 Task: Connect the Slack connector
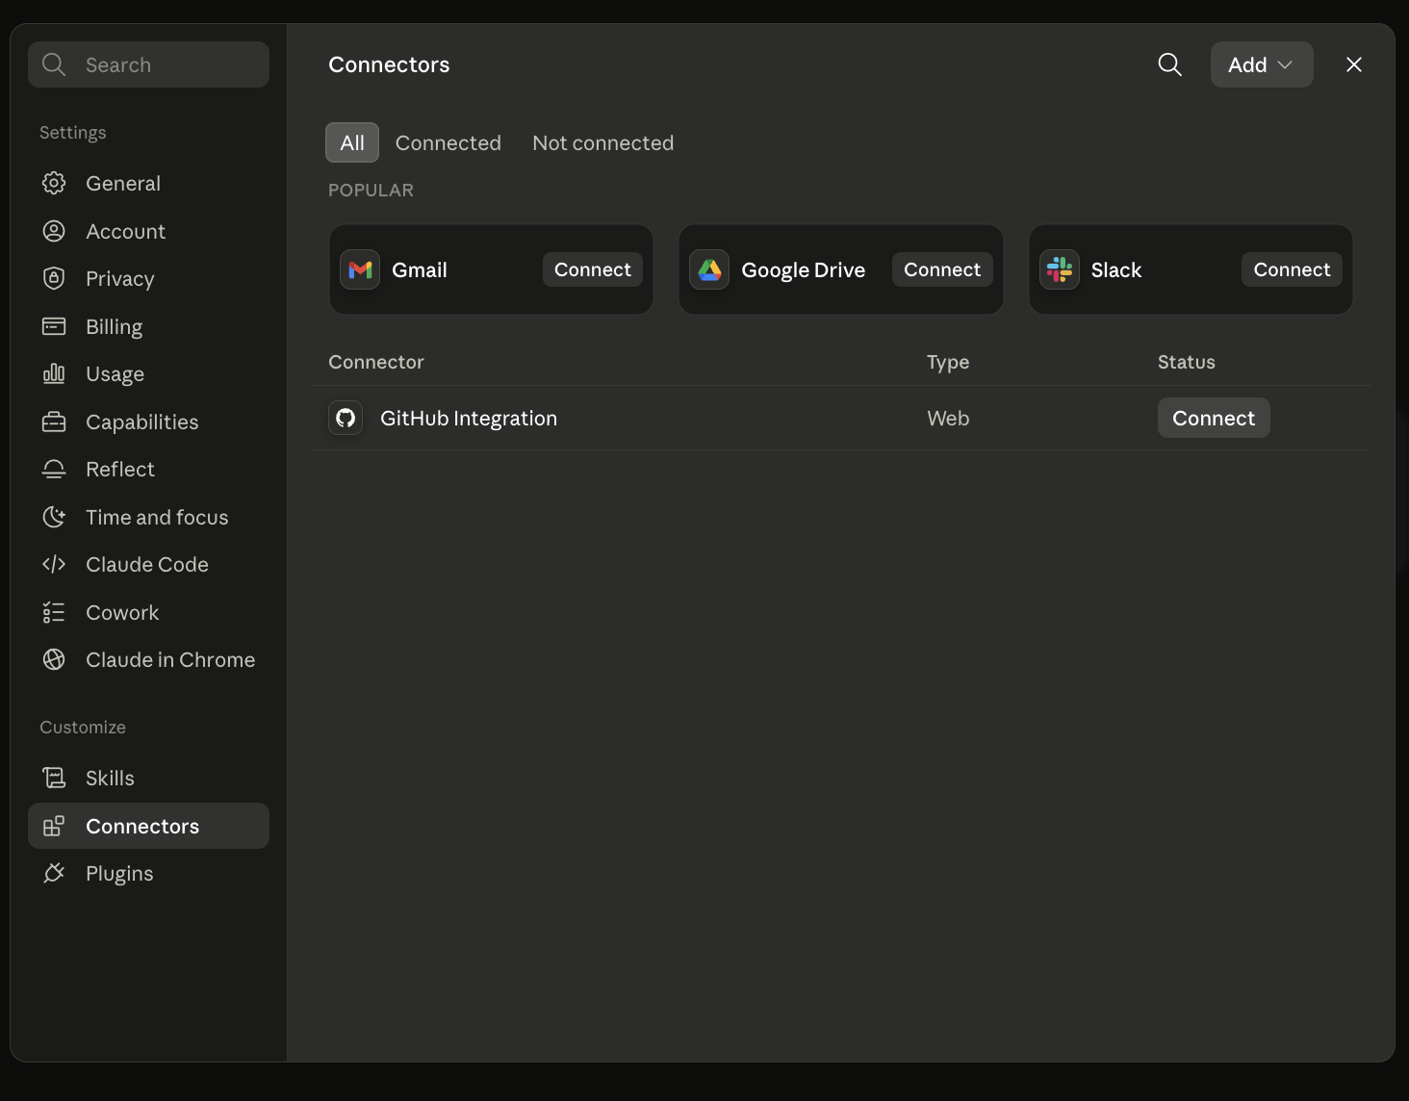coord(1292,269)
